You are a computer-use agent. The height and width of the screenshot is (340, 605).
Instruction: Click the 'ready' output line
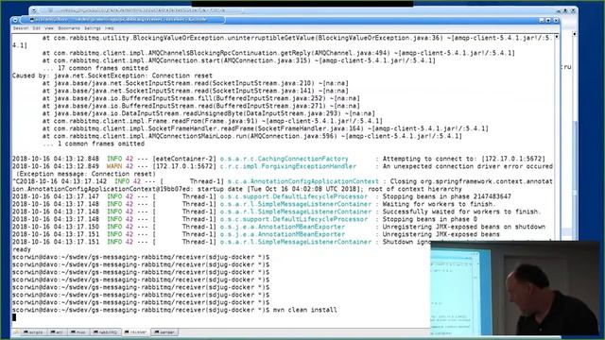pos(22,249)
